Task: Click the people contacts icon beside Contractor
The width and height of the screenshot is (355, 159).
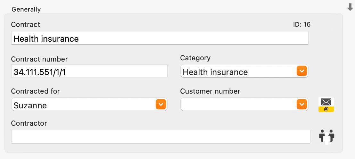Action: (x=326, y=137)
